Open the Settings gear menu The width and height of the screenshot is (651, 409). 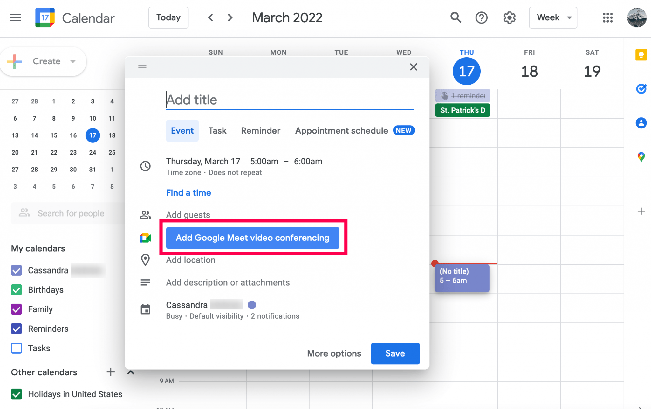click(509, 18)
